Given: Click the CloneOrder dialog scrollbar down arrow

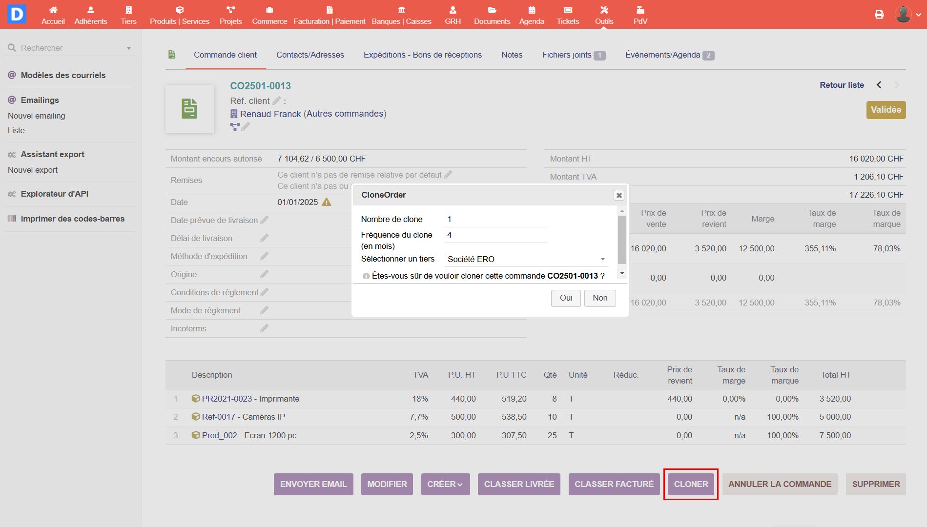Looking at the screenshot, I should (x=622, y=273).
